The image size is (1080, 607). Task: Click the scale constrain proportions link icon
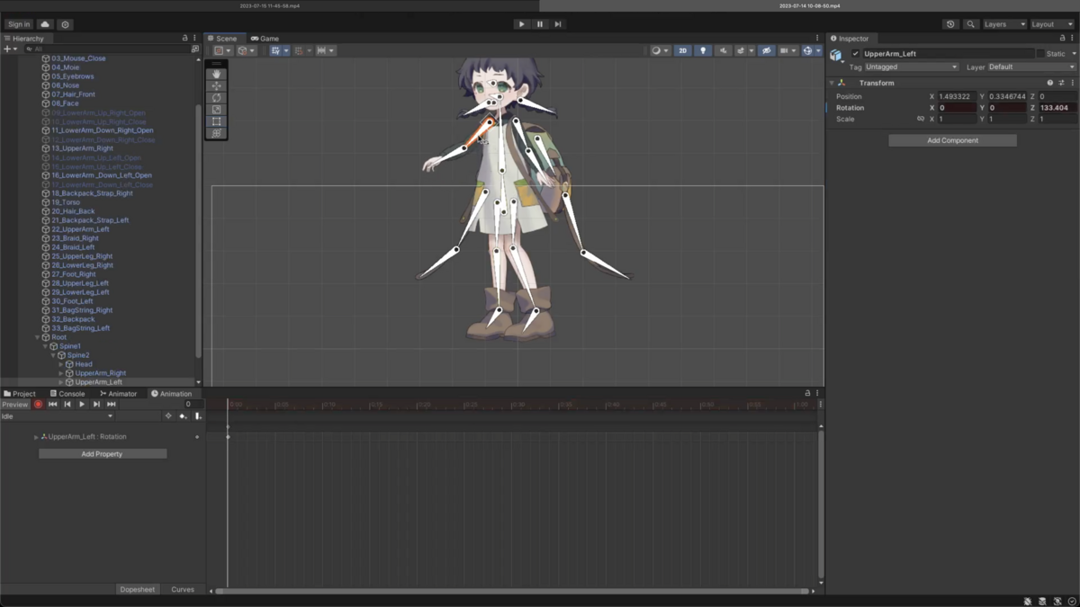pyautogui.click(x=920, y=119)
